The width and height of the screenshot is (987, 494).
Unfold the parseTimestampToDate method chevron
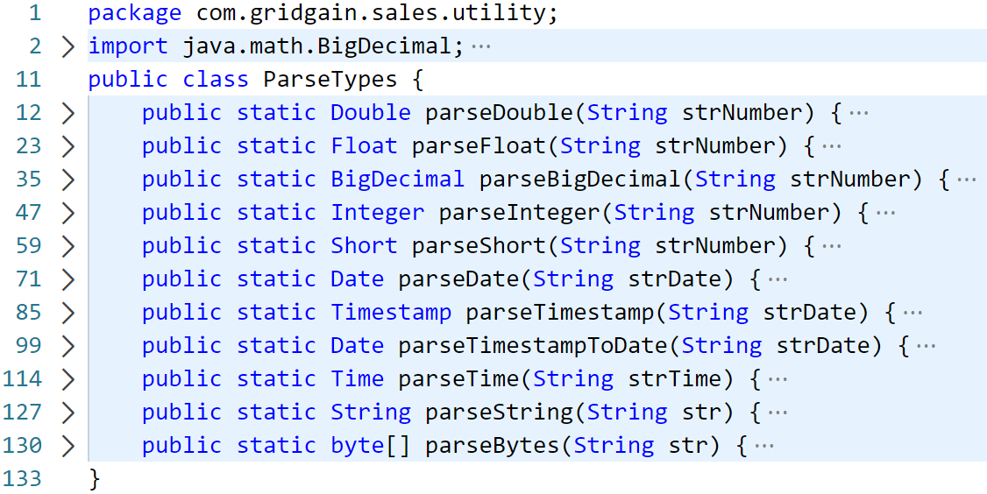pos(68,346)
